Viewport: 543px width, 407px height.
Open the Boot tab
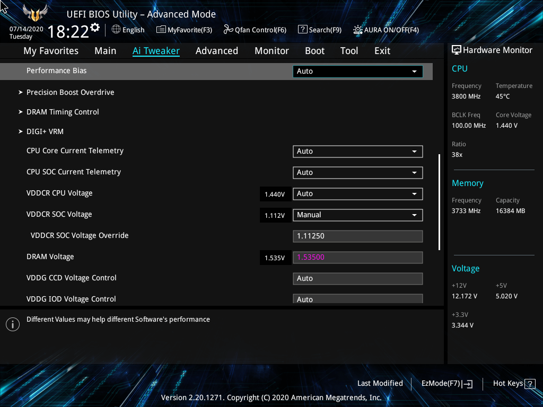tap(314, 51)
